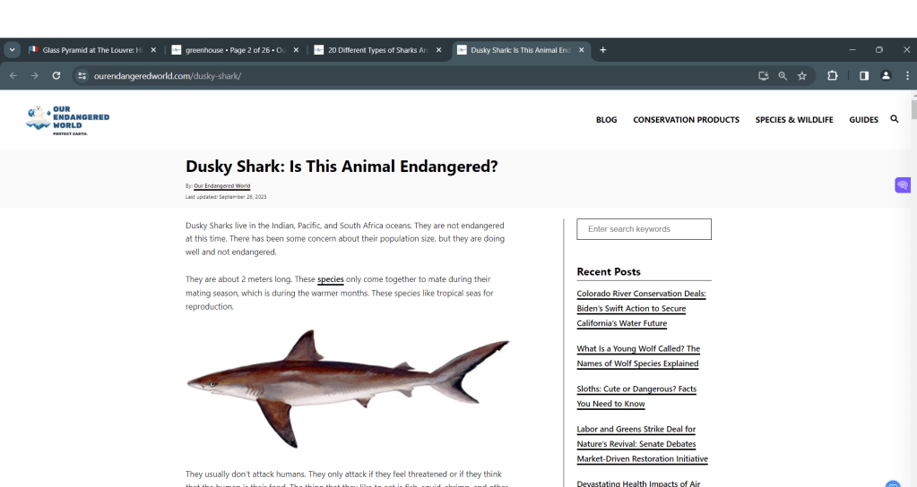View site information icon beside URL
Image resolution: width=917 pixels, height=487 pixels.
(82, 76)
